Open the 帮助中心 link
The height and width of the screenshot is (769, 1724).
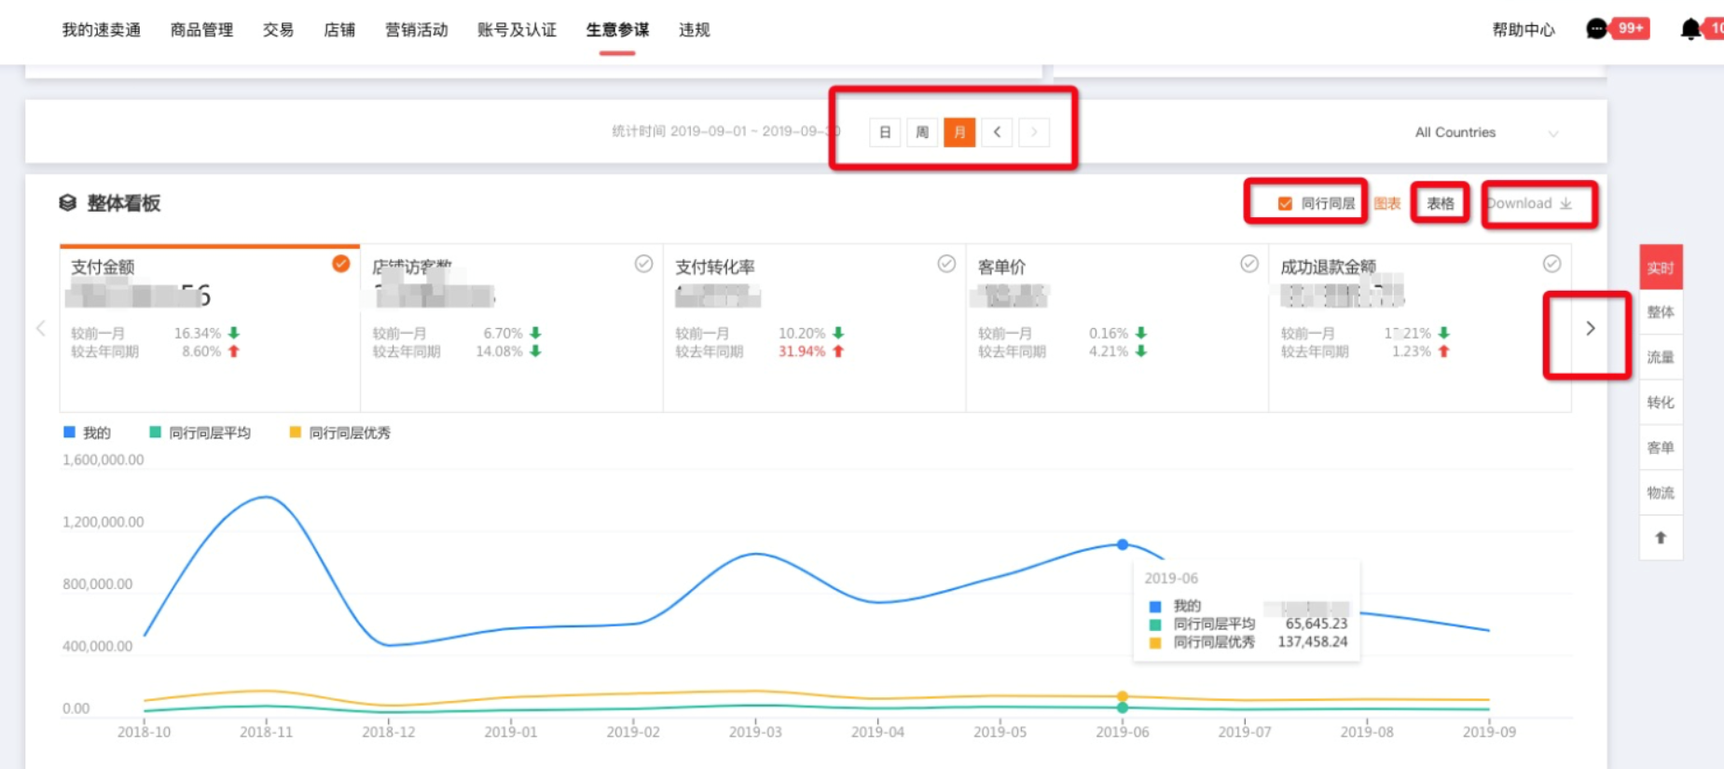[x=1523, y=30]
